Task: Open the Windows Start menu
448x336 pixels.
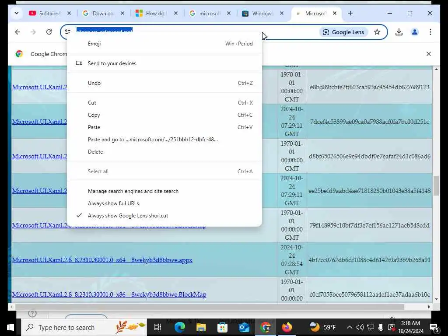Action: point(10,327)
